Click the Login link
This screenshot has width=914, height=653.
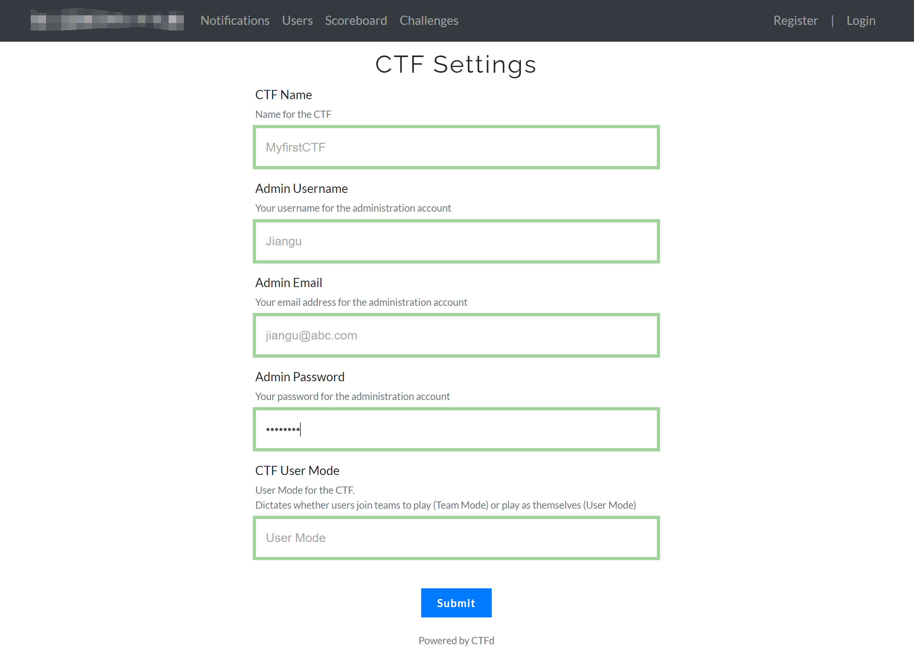(x=860, y=21)
